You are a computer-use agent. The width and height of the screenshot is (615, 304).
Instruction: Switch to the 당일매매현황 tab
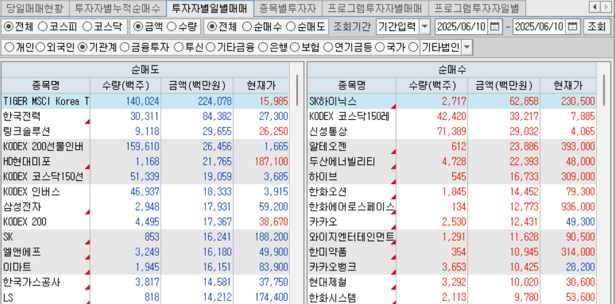[34, 8]
